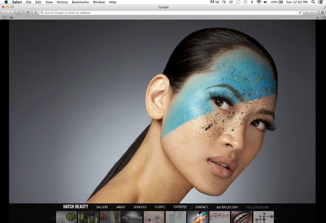Image resolution: width=326 pixels, height=223 pixels.
Task: Open Spotlight search magnifier in menu bar
Action: (313, 2)
